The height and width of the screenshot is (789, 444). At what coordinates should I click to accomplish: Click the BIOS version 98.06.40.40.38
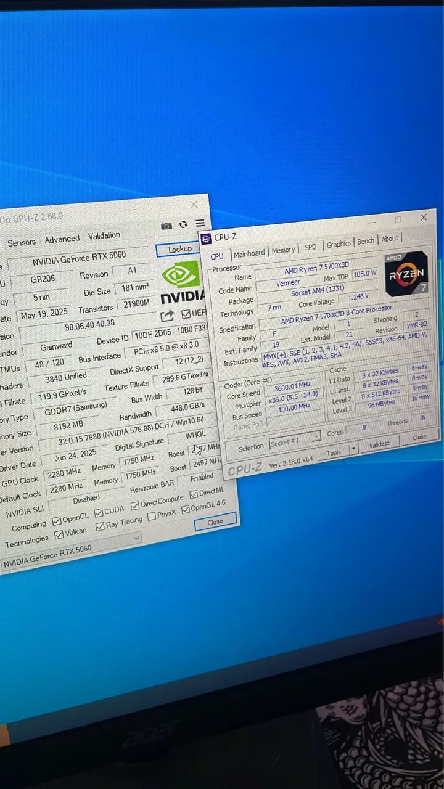[90, 325]
